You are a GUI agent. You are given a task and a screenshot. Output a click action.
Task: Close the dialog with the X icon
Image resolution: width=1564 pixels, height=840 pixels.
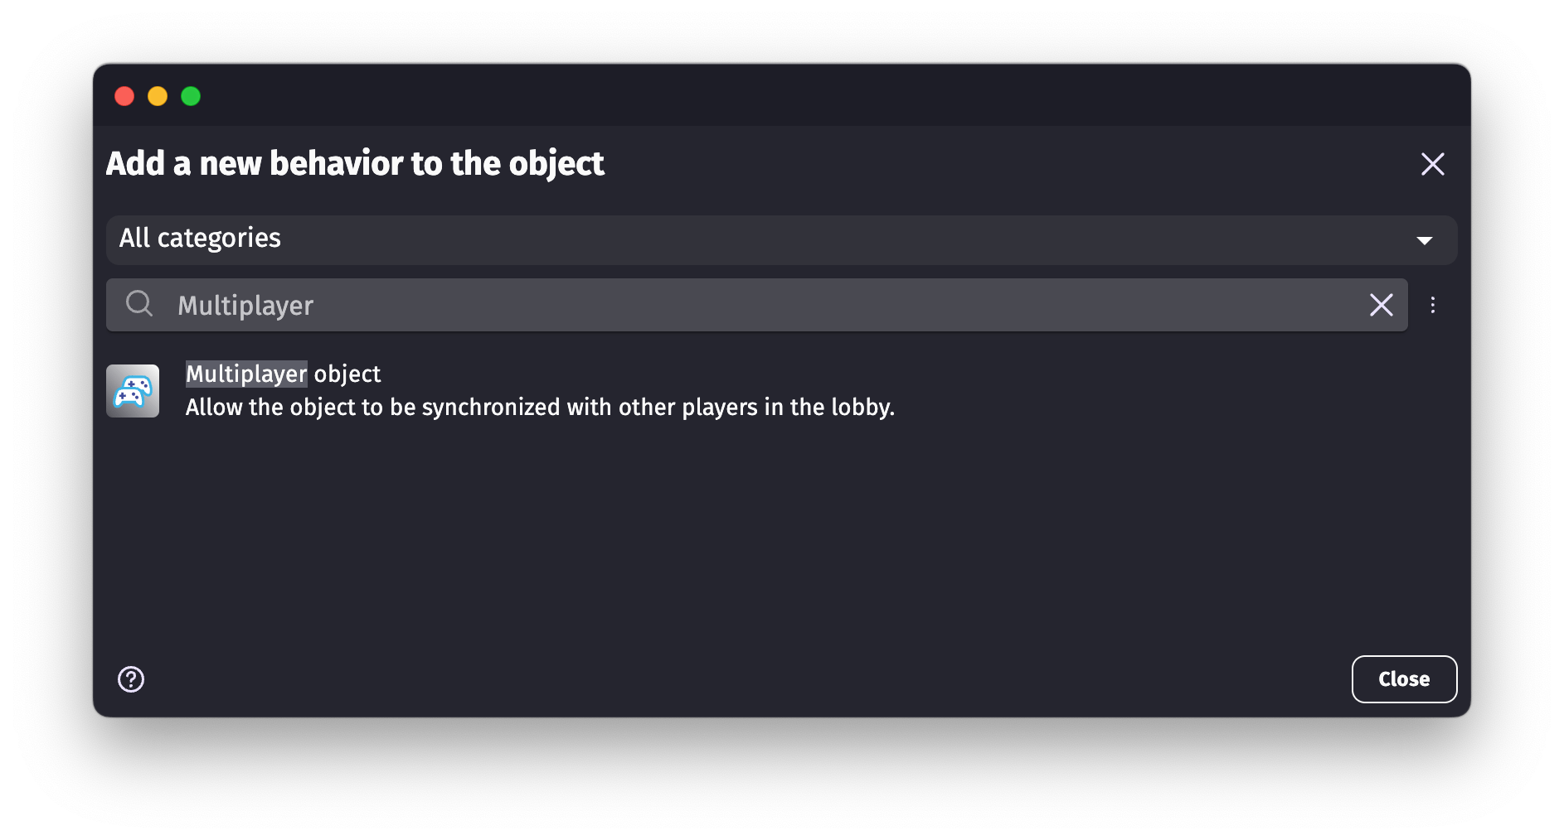point(1433,164)
